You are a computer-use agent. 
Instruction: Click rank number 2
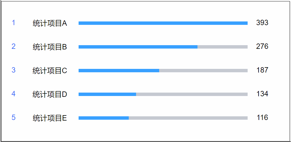13,47
